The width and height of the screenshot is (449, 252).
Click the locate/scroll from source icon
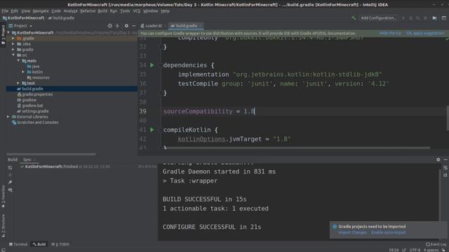click(x=110, y=26)
